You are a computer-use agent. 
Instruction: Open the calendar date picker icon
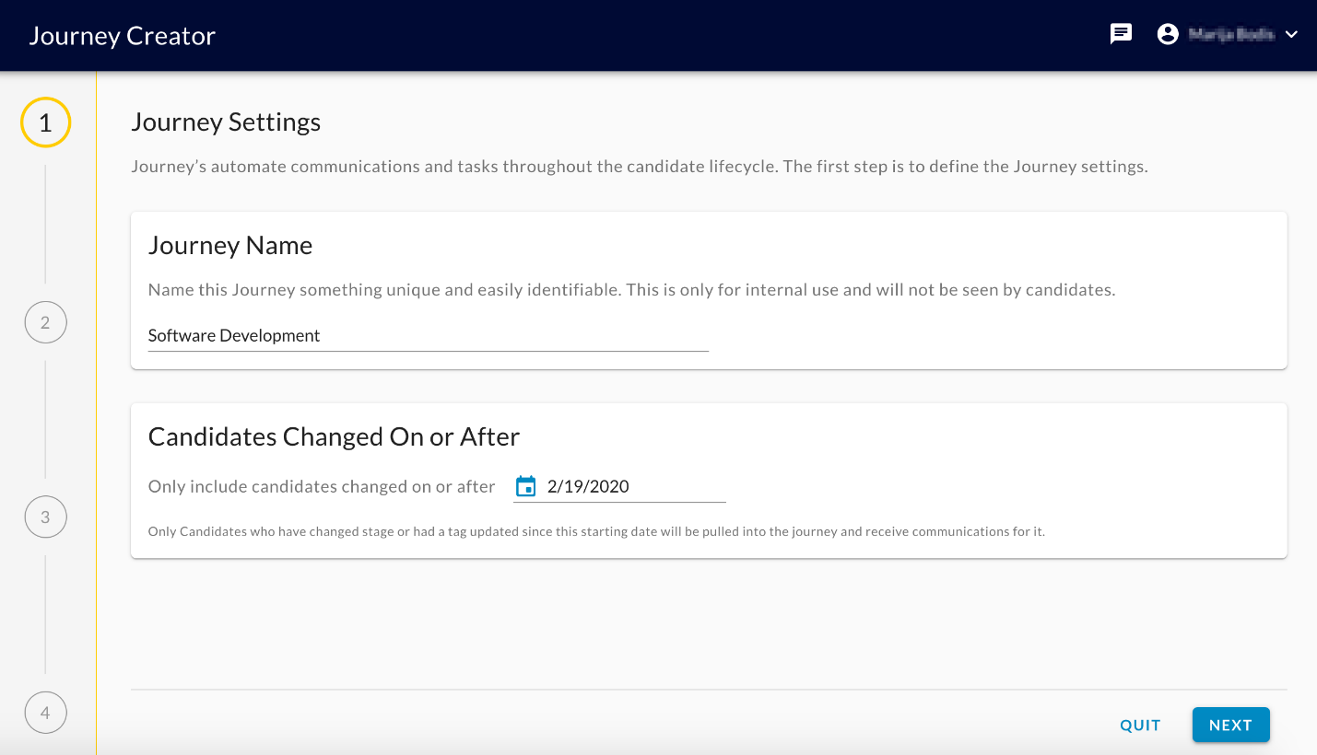(525, 486)
